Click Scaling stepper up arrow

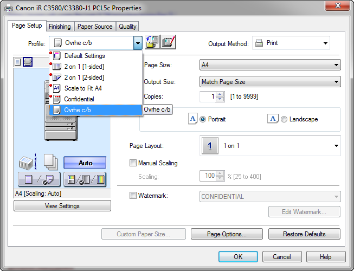220,173
